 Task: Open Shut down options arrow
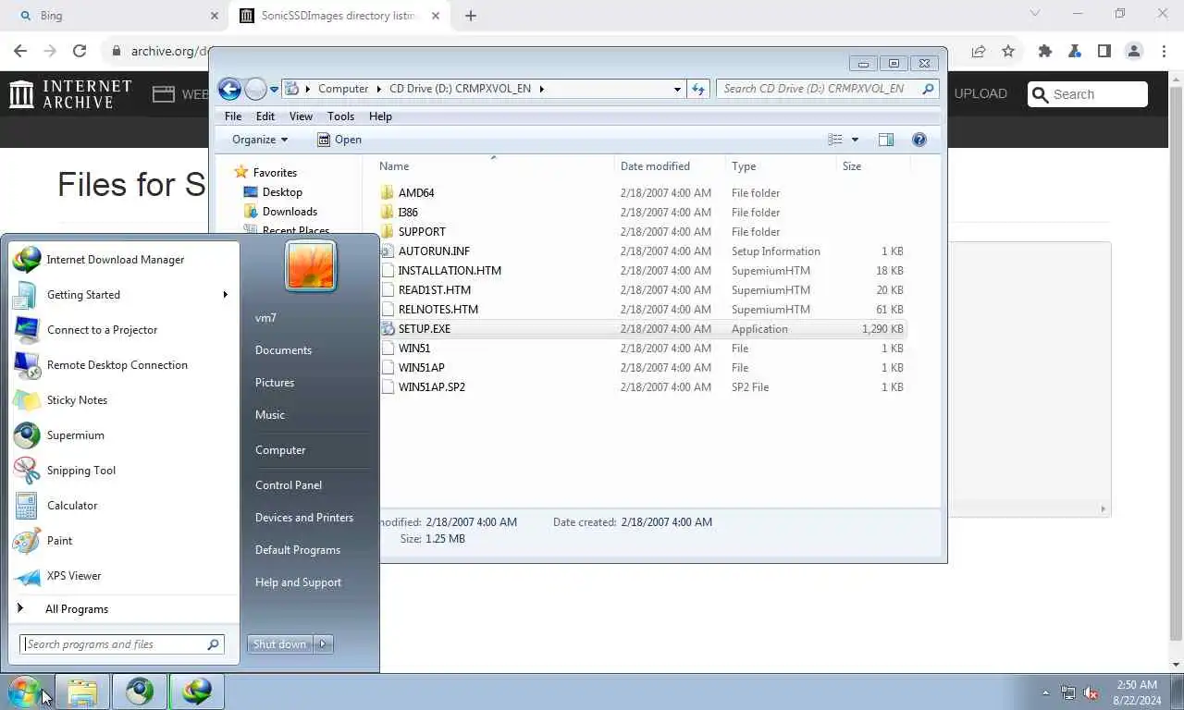323,644
